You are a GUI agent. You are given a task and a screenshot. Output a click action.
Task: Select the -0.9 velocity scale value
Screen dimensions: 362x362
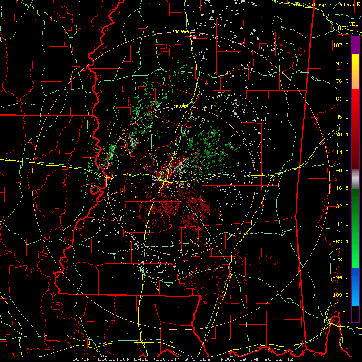tap(342, 170)
